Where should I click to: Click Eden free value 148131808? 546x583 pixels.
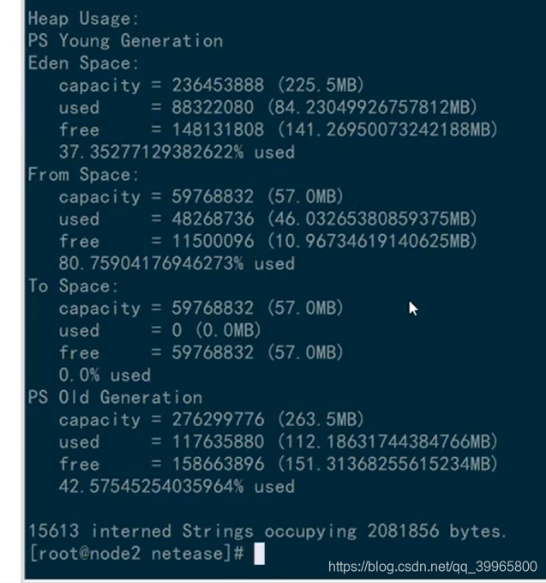[218, 129]
